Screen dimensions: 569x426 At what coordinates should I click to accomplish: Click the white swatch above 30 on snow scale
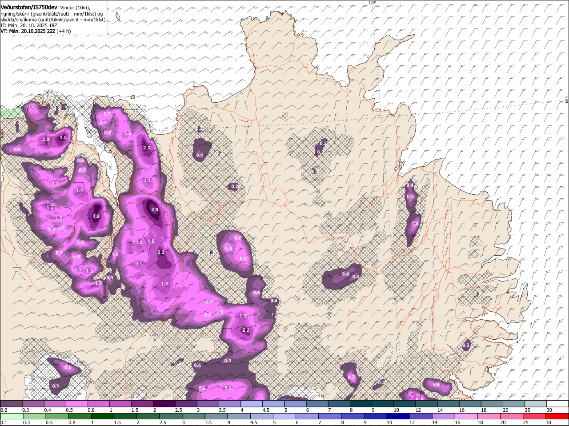click(558, 404)
